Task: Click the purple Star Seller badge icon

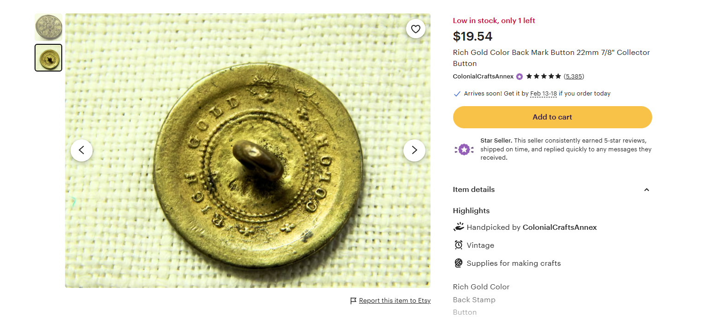Action: [x=464, y=150]
